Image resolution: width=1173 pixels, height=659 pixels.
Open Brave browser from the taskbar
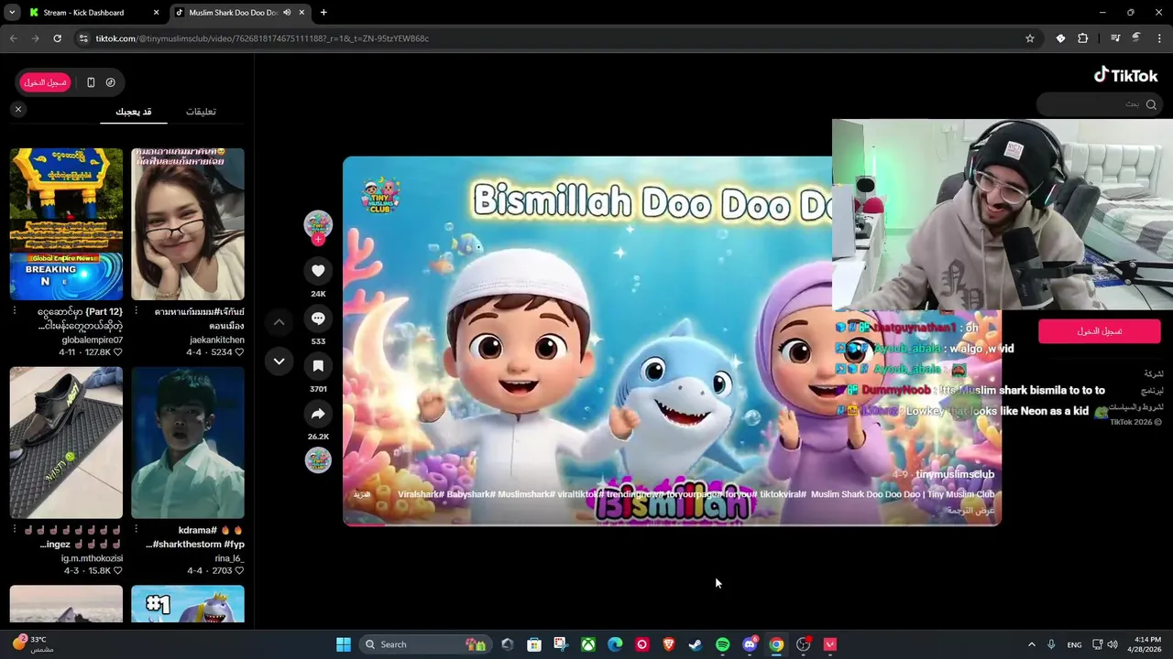coord(669,644)
